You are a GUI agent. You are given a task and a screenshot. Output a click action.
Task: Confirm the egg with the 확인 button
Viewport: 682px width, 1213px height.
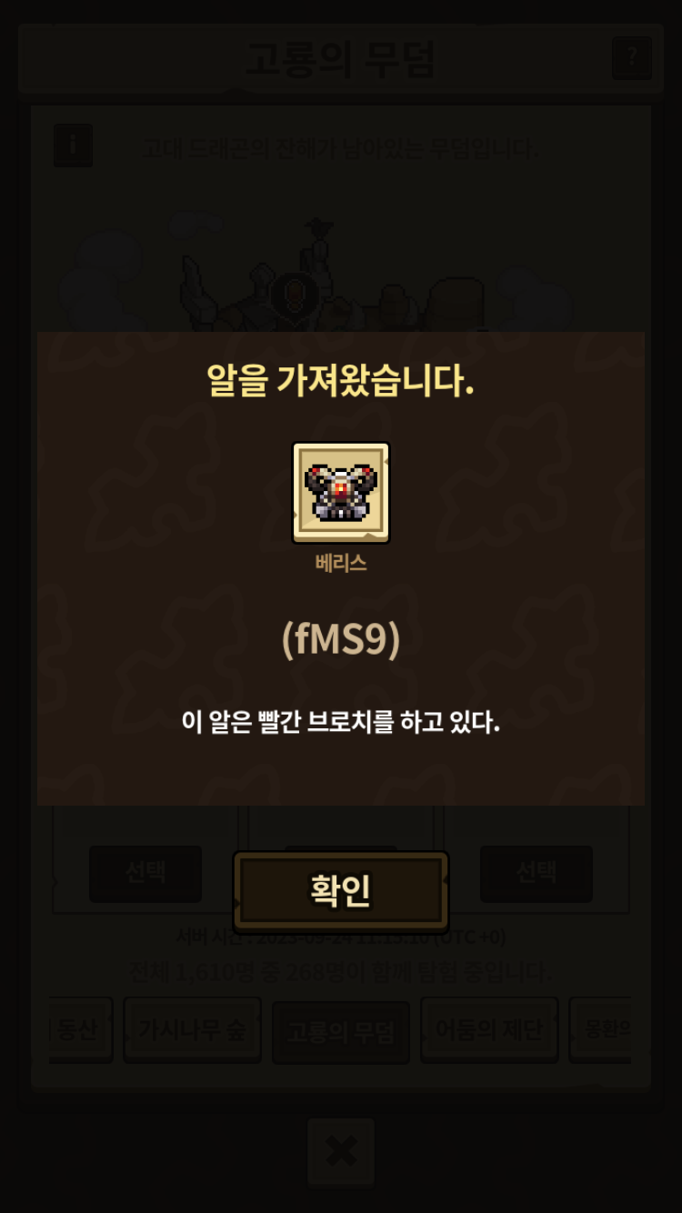click(x=341, y=890)
